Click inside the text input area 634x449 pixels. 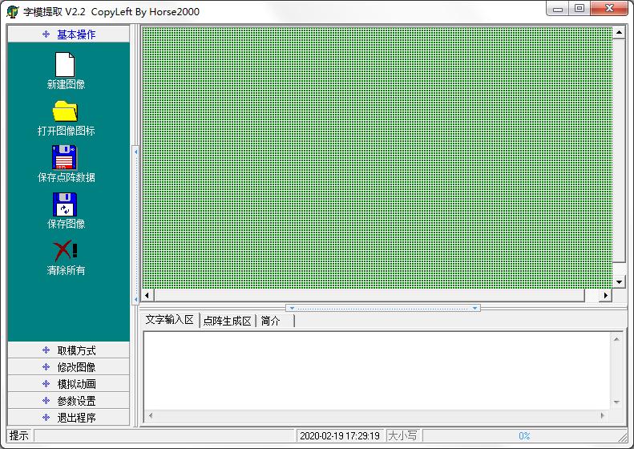coord(377,369)
